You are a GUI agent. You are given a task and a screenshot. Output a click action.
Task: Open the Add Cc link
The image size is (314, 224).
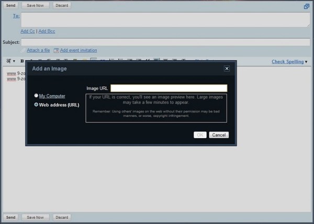tap(28, 31)
